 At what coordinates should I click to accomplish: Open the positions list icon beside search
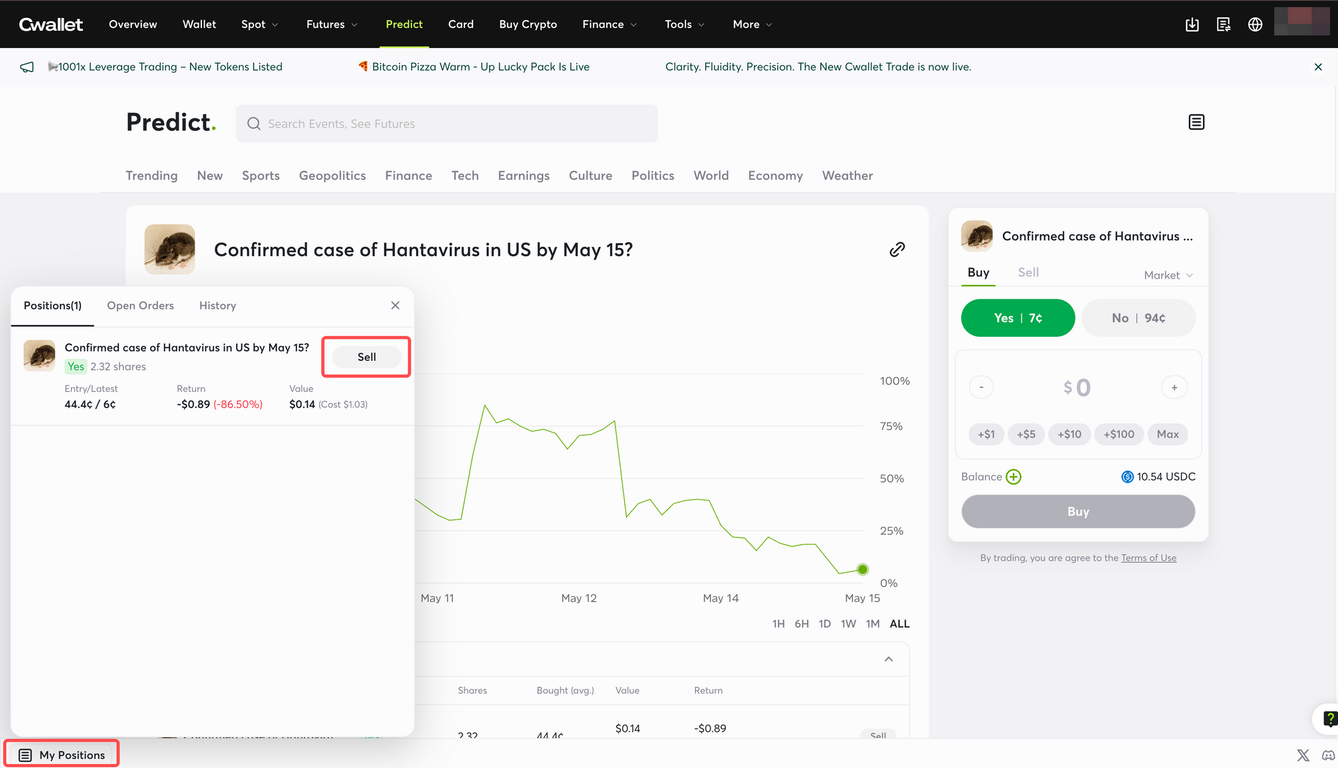[1196, 122]
